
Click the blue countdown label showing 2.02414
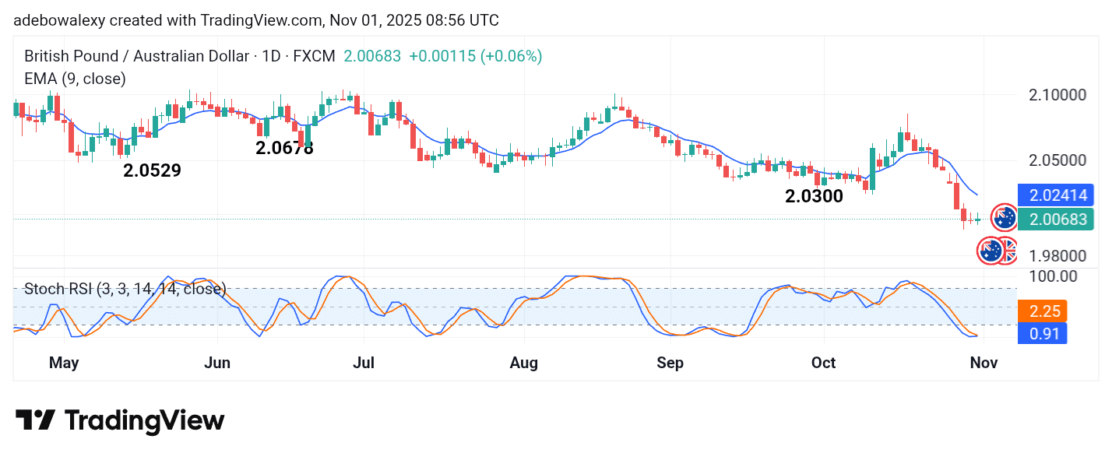click(x=1055, y=195)
